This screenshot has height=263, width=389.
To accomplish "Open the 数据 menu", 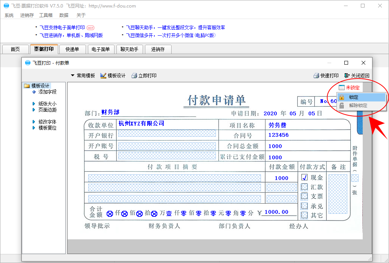I will (x=64, y=15).
